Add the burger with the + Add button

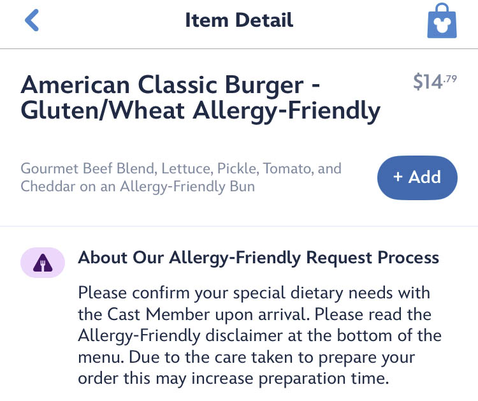coord(417,177)
